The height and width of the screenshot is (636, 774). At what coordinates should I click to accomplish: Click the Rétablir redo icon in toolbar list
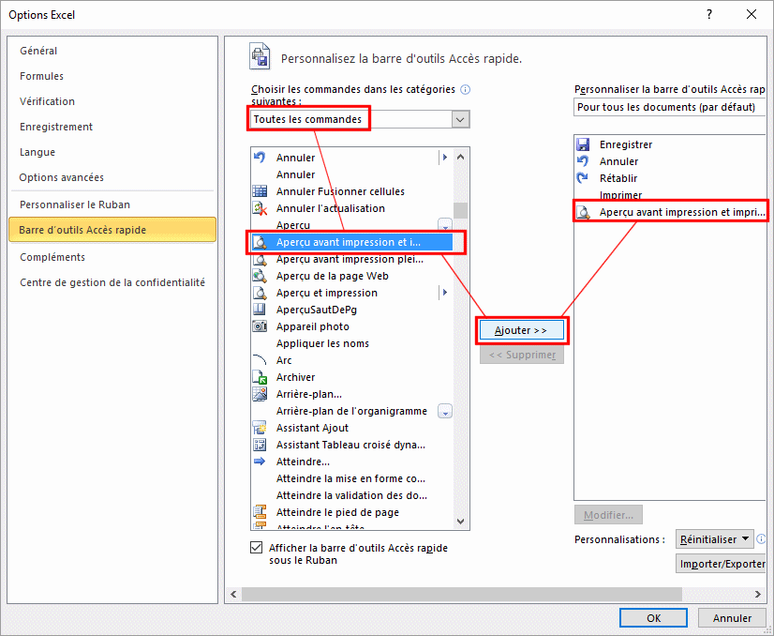tap(583, 178)
